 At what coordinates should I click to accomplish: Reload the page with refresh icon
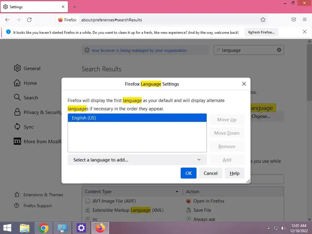pos(29,20)
